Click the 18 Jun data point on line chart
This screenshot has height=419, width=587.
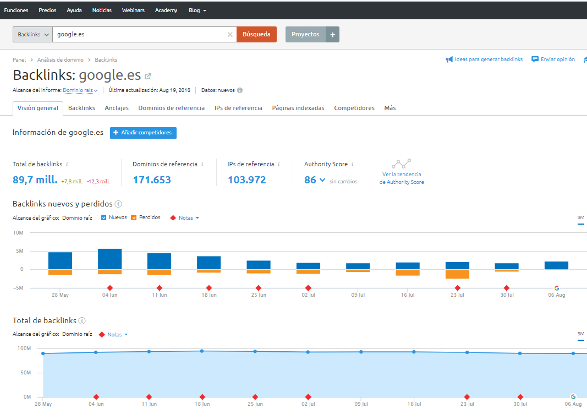202,351
